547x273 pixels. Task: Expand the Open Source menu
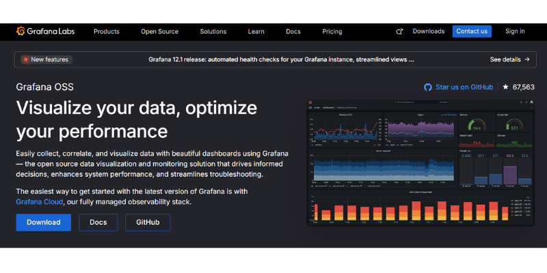(x=159, y=31)
